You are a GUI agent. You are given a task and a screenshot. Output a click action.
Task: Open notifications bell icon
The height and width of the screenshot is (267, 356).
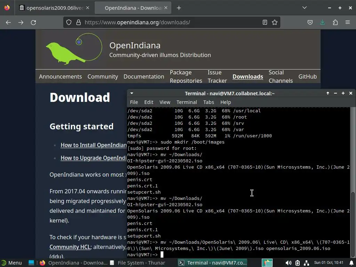pyautogui.click(x=351, y=263)
